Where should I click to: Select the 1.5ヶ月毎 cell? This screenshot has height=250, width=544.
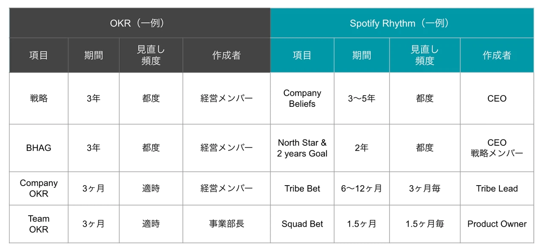click(425, 224)
